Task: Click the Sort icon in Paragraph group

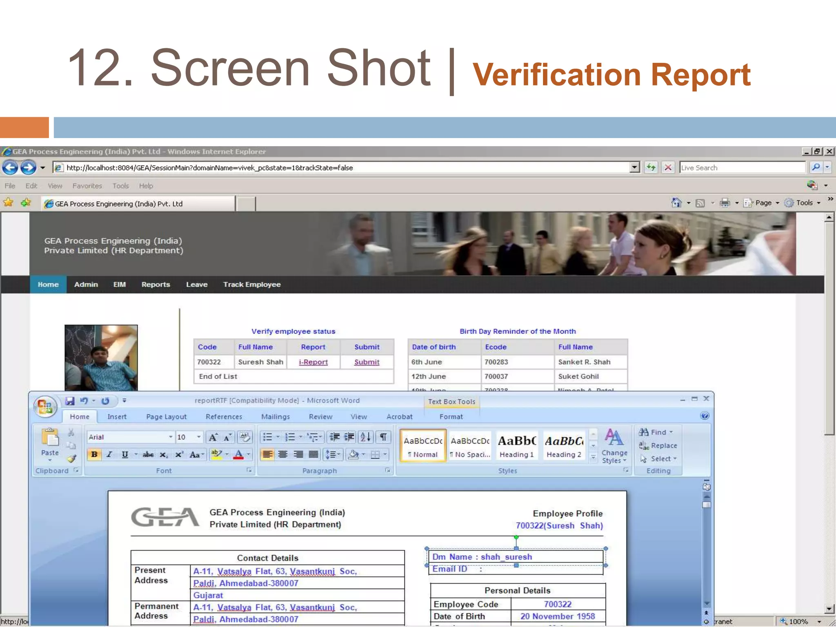Action: [366, 437]
